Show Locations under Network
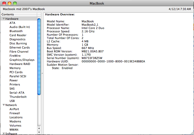The height and width of the screenshot is (135, 194). (16, 117)
